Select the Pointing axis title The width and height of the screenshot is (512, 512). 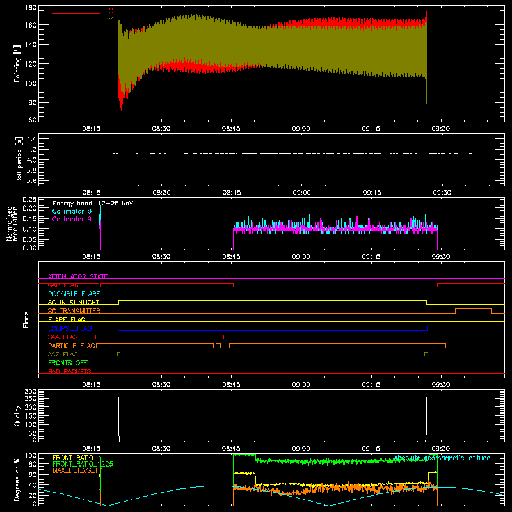pos(17,63)
